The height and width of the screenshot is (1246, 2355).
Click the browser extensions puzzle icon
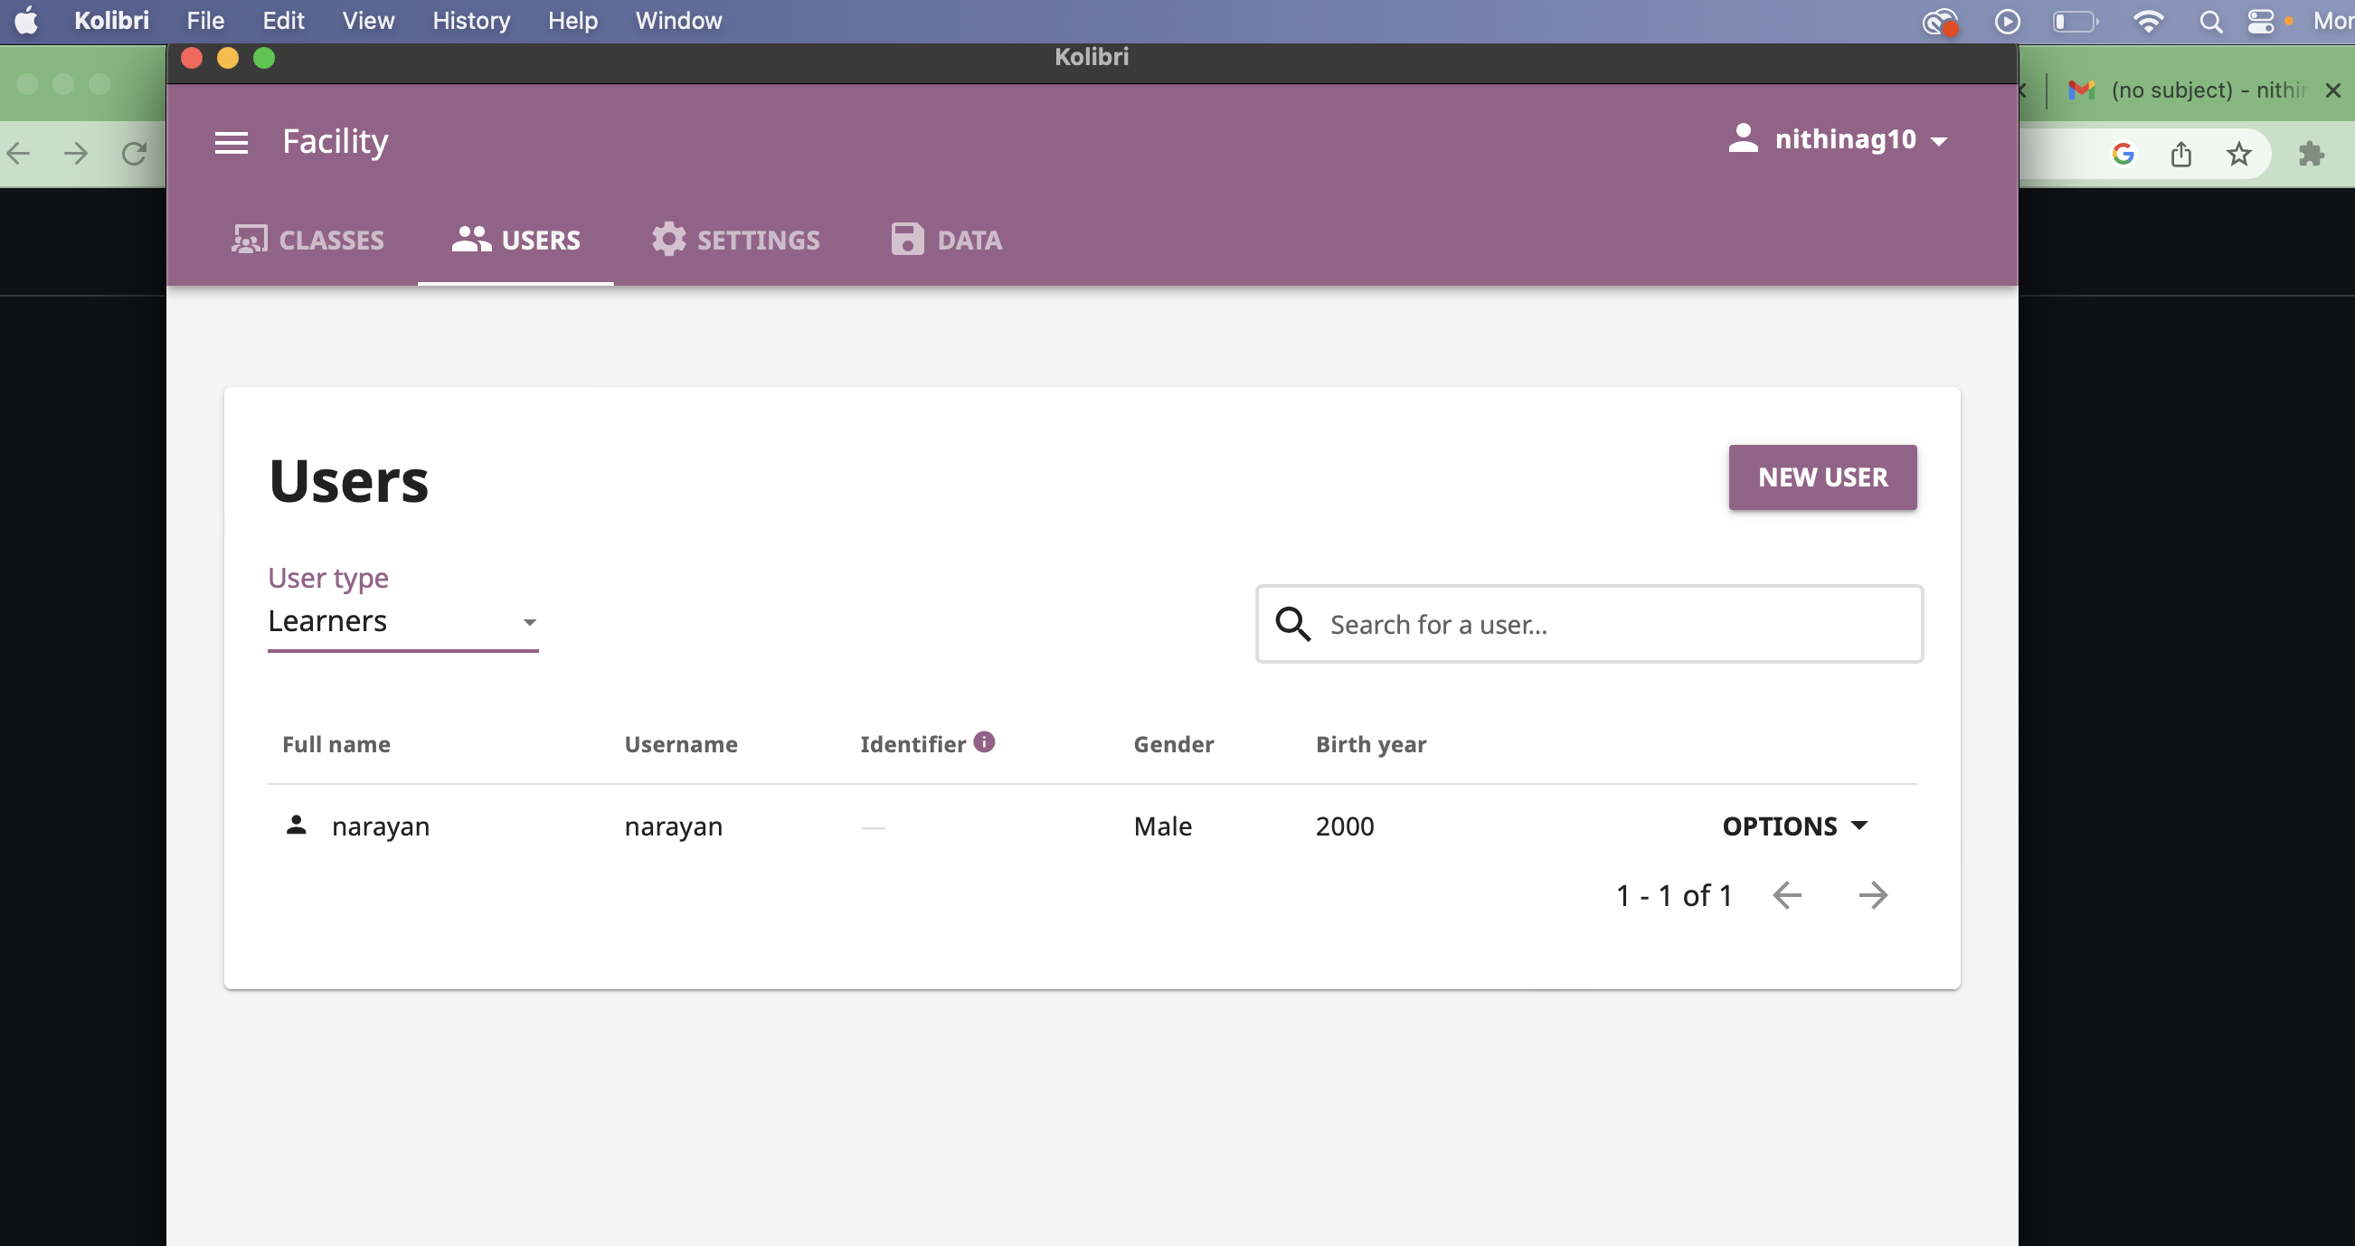[2310, 154]
